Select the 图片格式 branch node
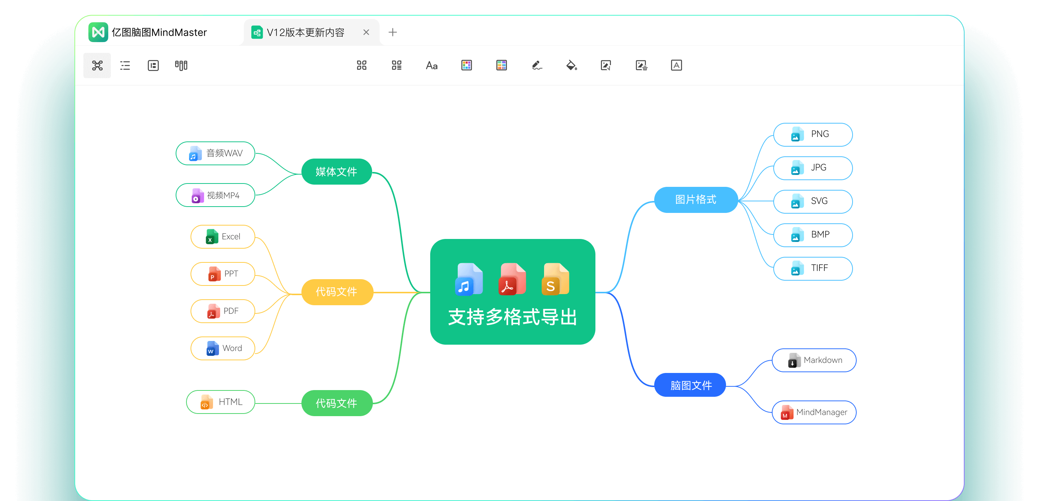Image resolution: width=1039 pixels, height=501 pixels. [x=696, y=200]
